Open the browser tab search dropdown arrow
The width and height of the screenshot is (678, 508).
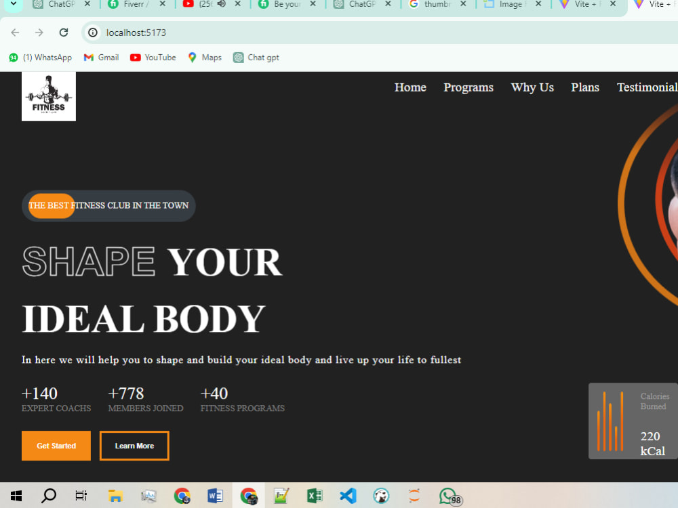tap(14, 4)
